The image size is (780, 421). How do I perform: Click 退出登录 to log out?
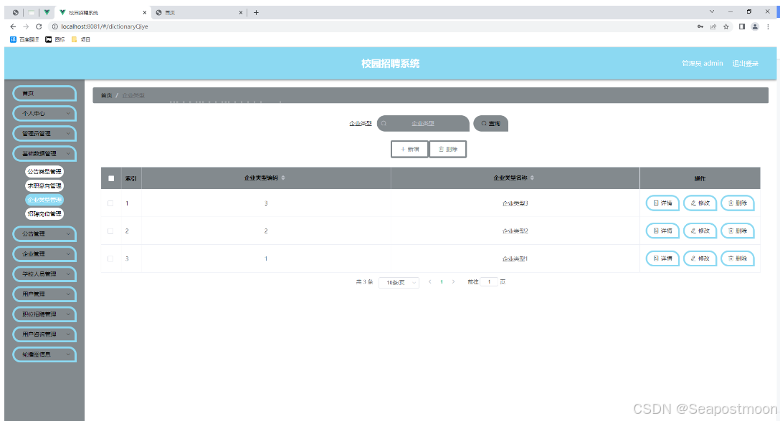coord(746,63)
